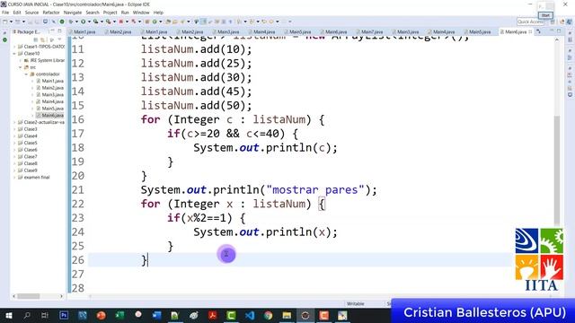The height and width of the screenshot is (323, 575).
Task: Select the Clase7 project in the tree
Action: pyautogui.click(x=30, y=156)
